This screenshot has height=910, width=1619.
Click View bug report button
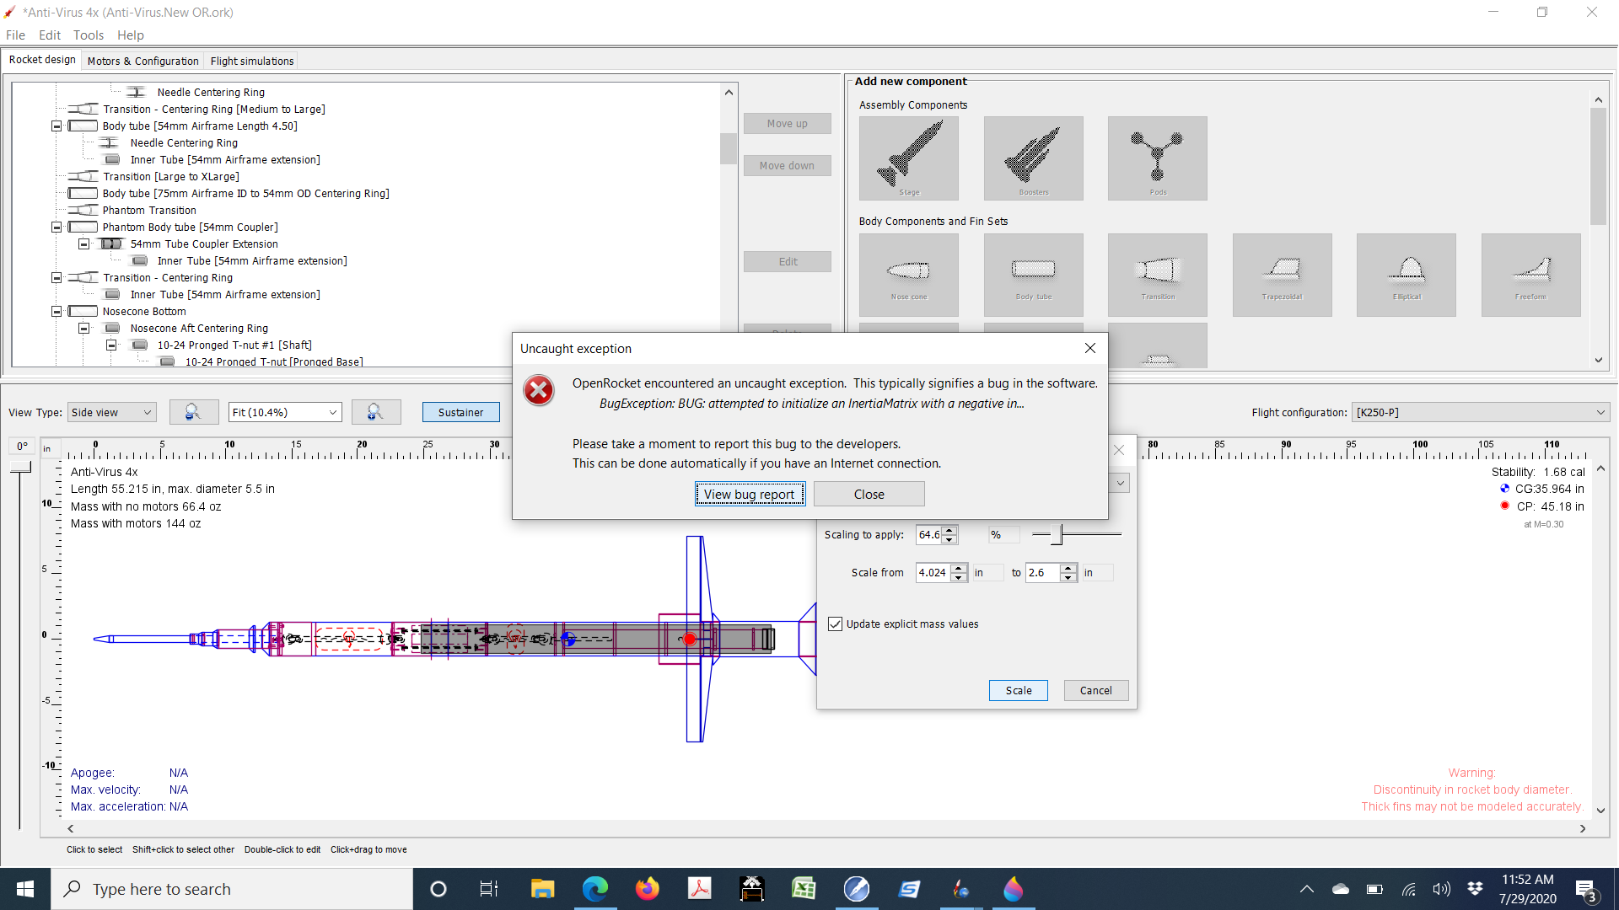pyautogui.click(x=750, y=494)
